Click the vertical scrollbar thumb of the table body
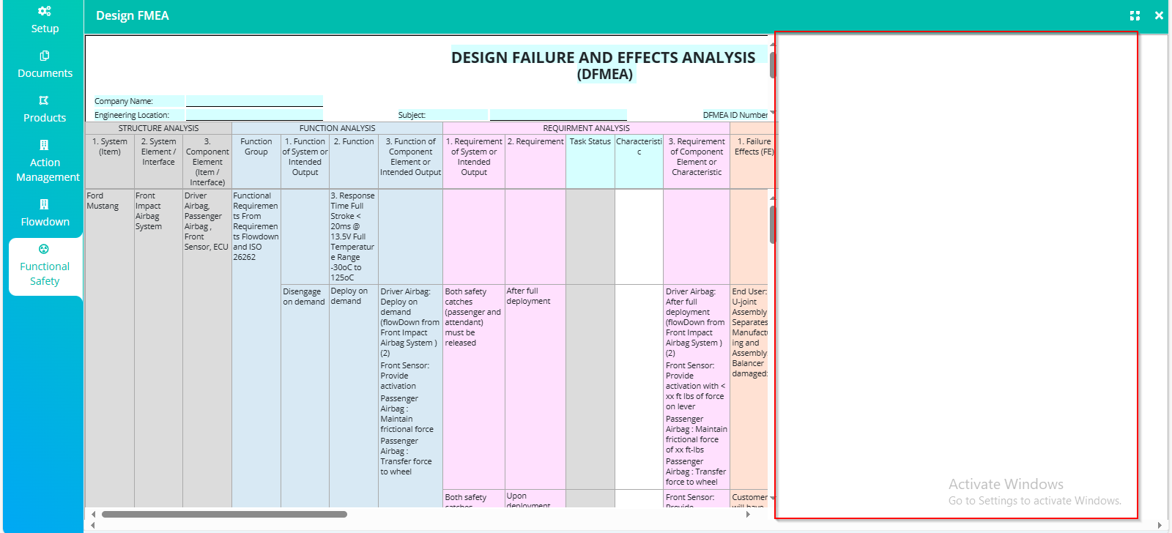This screenshot has height=533, width=1172. click(x=772, y=225)
